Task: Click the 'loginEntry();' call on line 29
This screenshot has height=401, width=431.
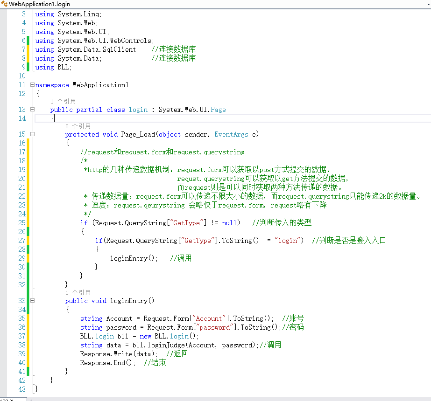Action: (x=134, y=258)
